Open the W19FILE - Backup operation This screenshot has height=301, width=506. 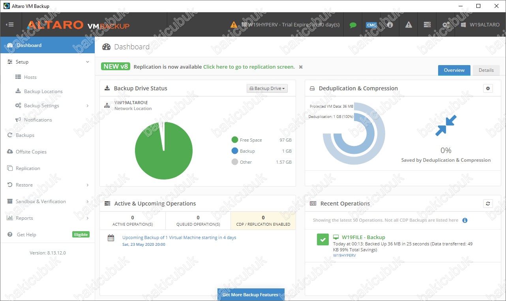pyautogui.click(x=364, y=237)
